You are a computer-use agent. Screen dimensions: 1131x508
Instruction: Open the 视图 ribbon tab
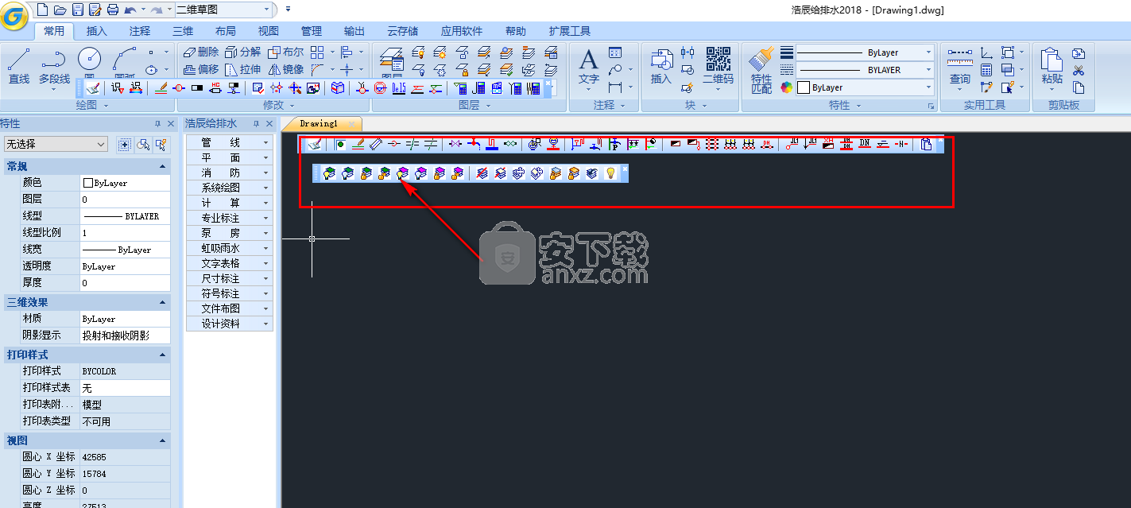click(269, 31)
